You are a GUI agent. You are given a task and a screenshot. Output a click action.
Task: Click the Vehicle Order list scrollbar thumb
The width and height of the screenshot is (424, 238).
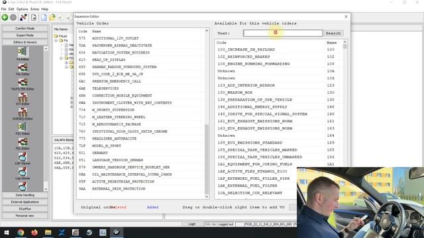point(207,159)
